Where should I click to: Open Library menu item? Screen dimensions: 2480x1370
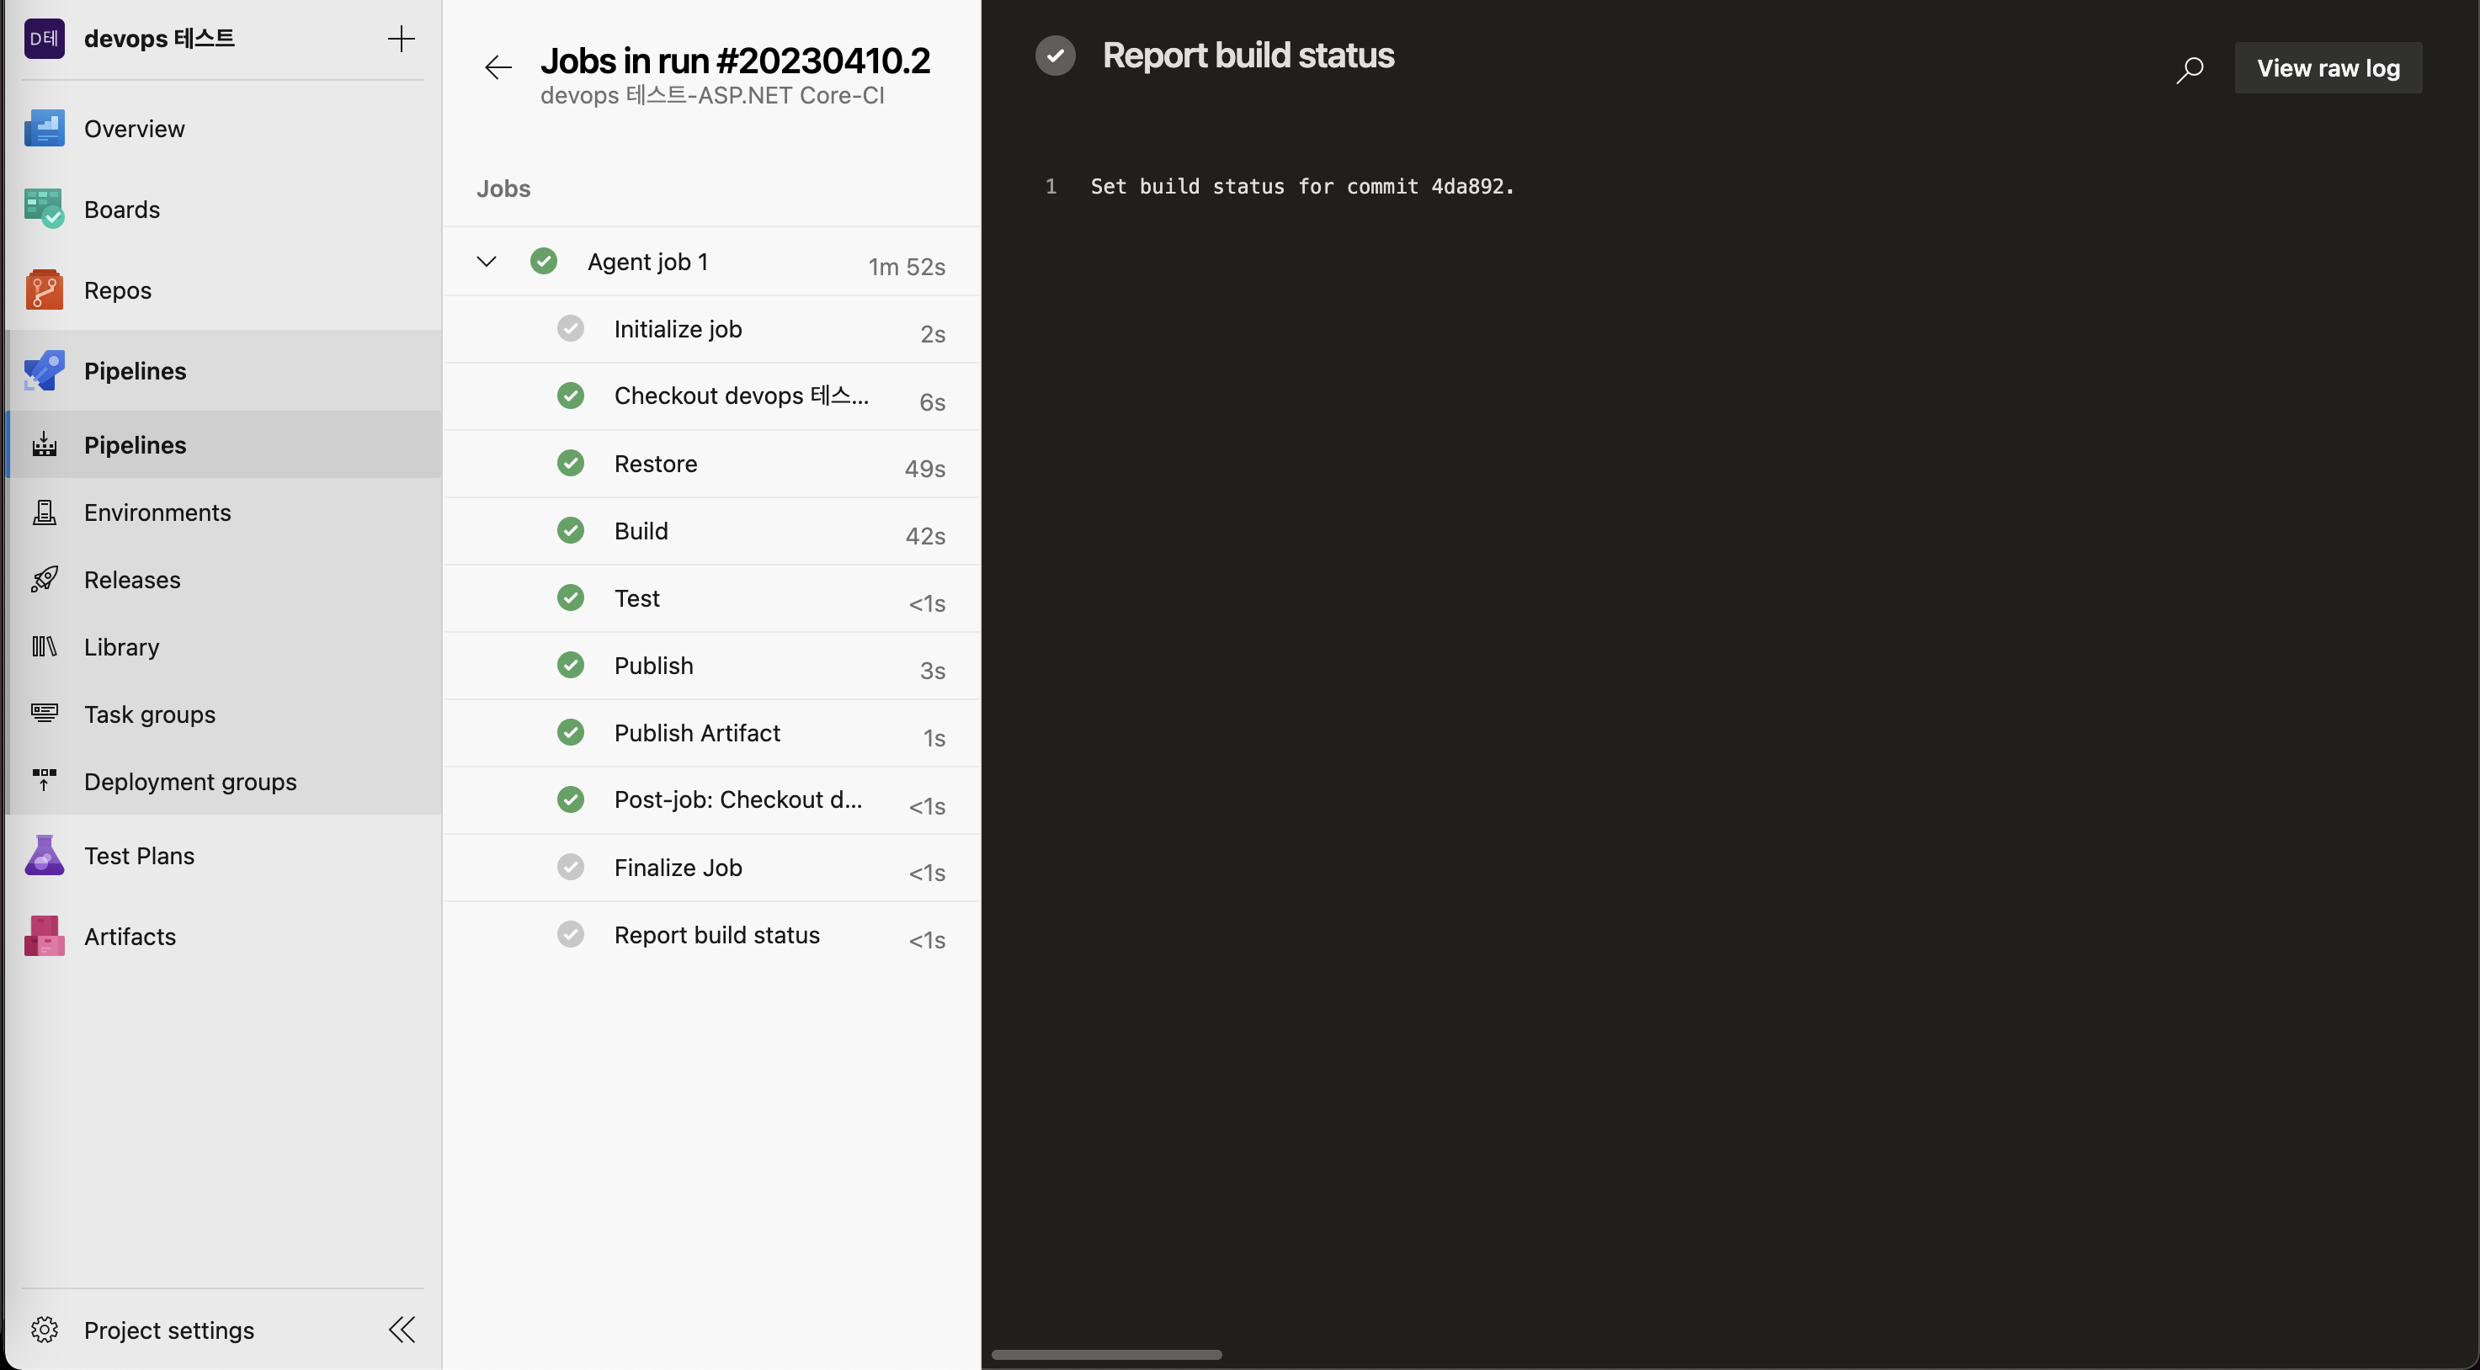point(121,646)
